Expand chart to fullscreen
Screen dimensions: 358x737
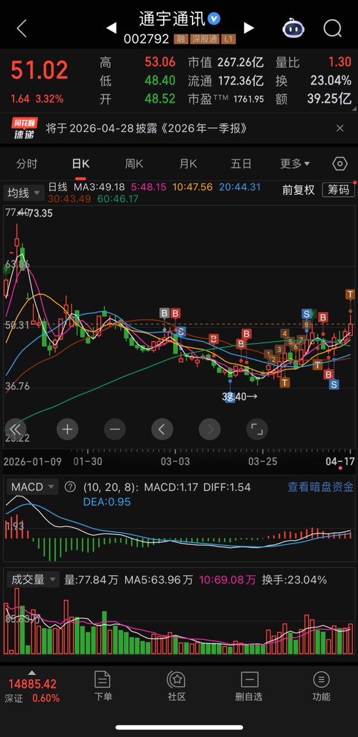(257, 429)
